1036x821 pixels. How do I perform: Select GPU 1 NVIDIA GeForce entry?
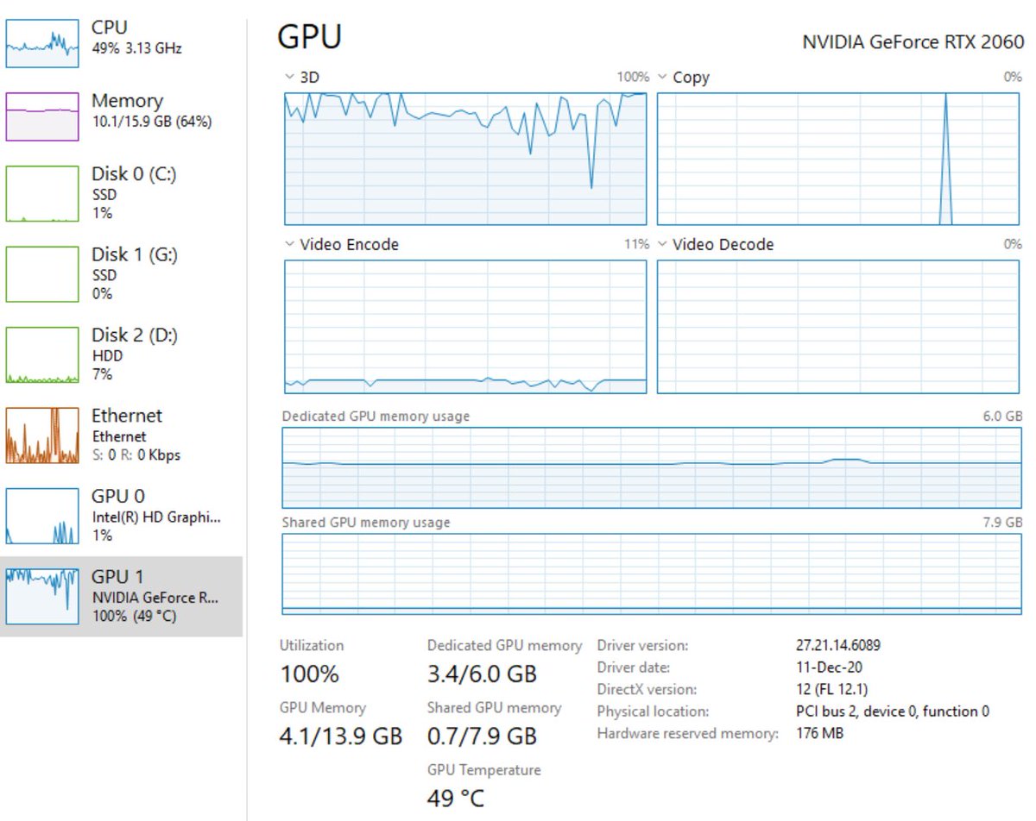pyautogui.click(x=121, y=596)
